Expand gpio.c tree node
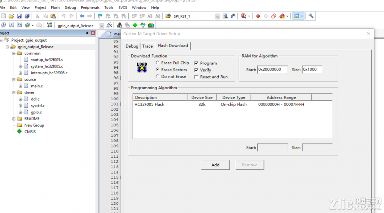 (x=20, y=112)
